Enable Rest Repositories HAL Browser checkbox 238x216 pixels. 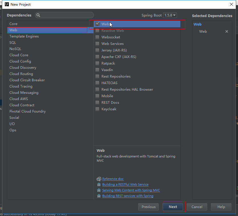[97, 90]
